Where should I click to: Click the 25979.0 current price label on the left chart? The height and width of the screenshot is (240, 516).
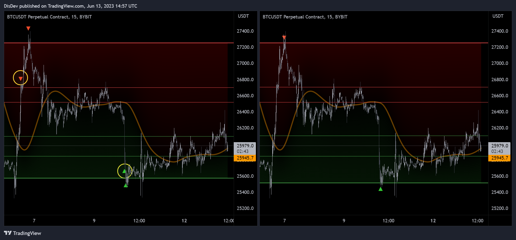click(x=245, y=146)
